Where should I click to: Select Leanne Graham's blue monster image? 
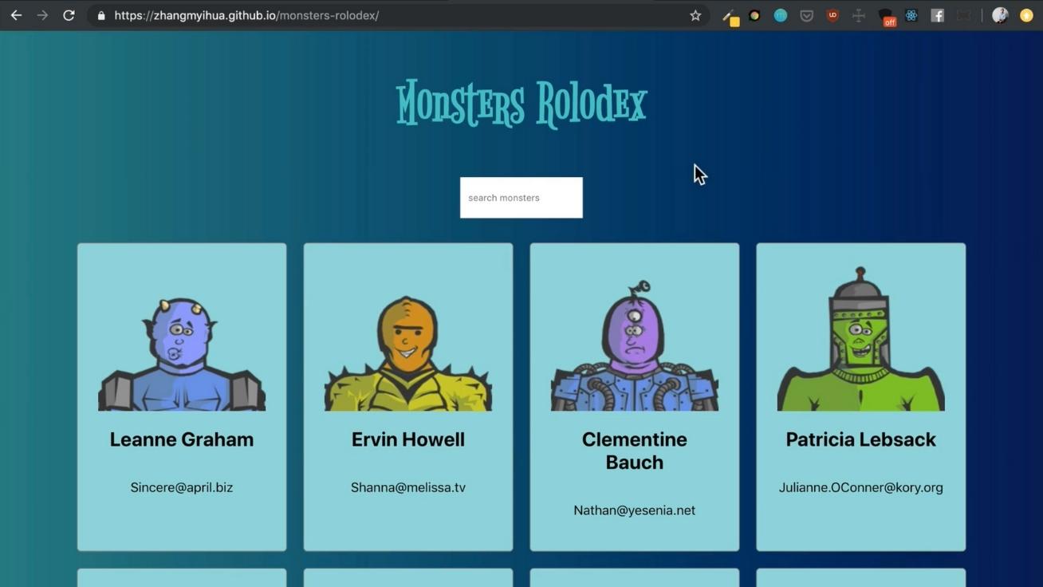182,355
